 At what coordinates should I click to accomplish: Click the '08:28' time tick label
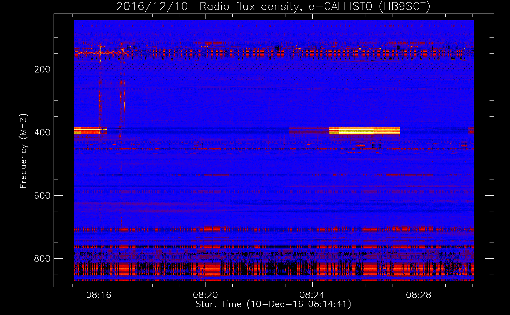click(x=419, y=295)
